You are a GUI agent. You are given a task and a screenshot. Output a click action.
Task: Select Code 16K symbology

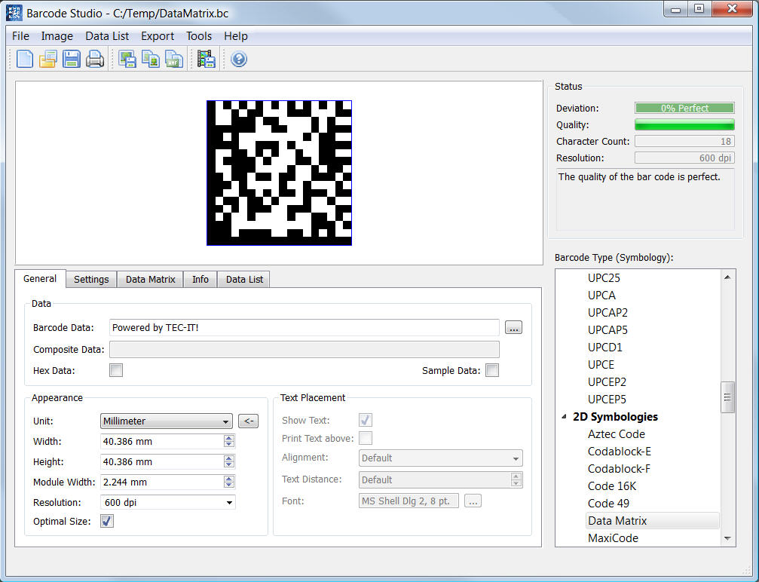pos(612,486)
